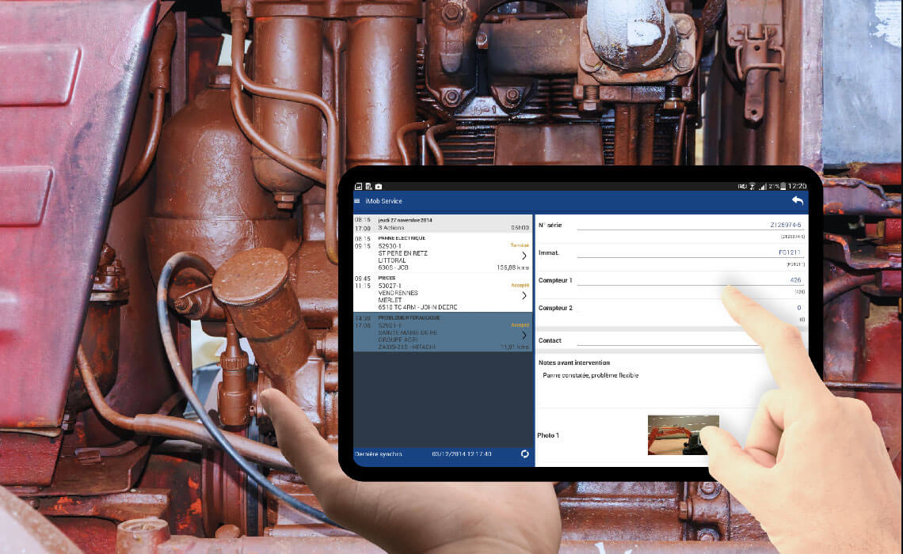
Task: Edit the Compteur 2 value
Action: (798, 308)
